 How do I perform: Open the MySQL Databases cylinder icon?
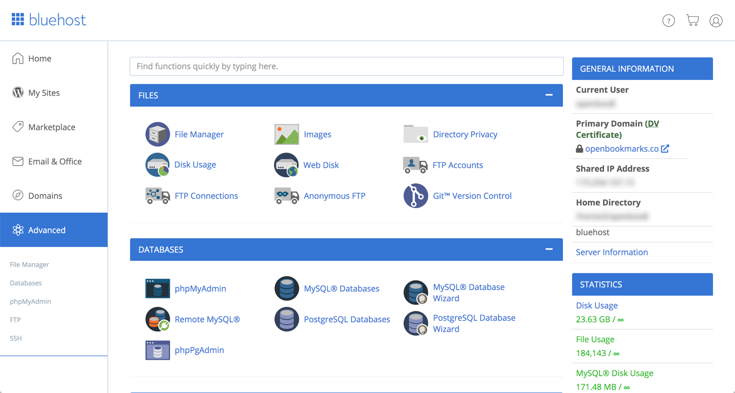[x=287, y=289]
